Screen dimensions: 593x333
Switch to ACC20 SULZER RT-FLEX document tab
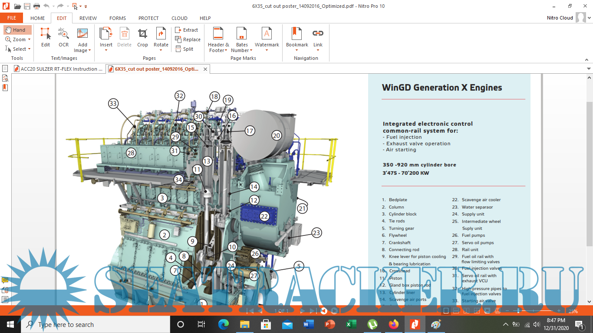(x=58, y=69)
